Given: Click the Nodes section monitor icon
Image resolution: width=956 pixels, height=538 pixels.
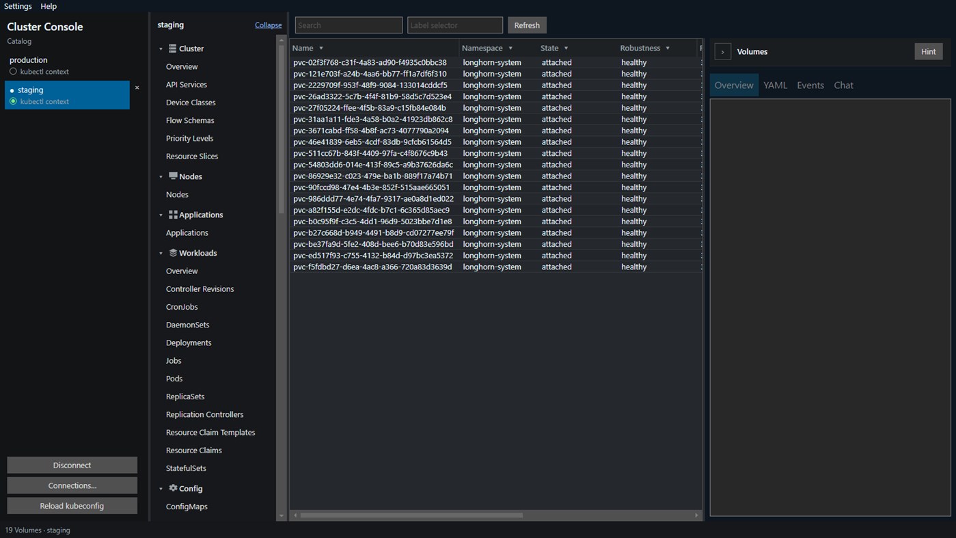Looking at the screenshot, I should coord(173,176).
